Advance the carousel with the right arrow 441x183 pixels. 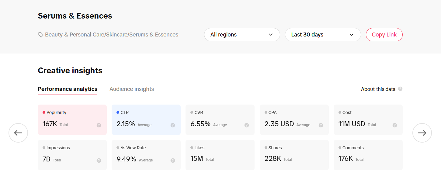pyautogui.click(x=422, y=133)
